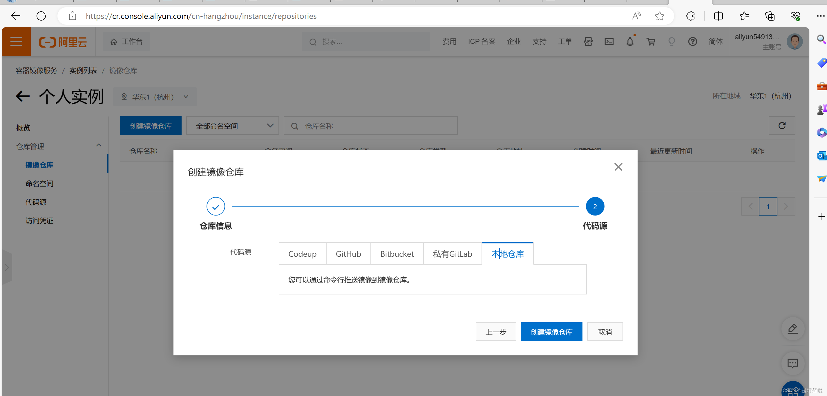827x396 pixels.
Task: Open the shopping cart icon
Action: click(651, 42)
